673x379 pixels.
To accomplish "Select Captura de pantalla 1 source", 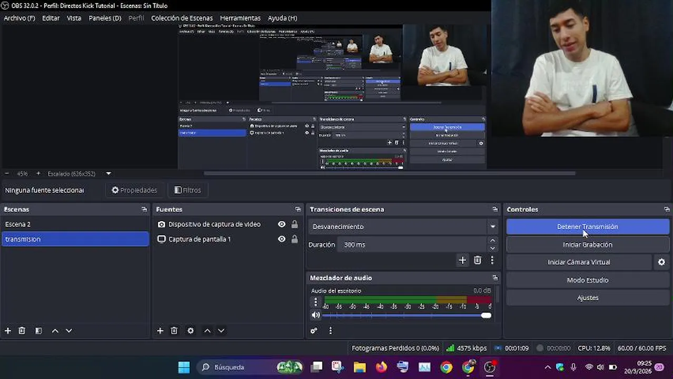I will tap(199, 239).
